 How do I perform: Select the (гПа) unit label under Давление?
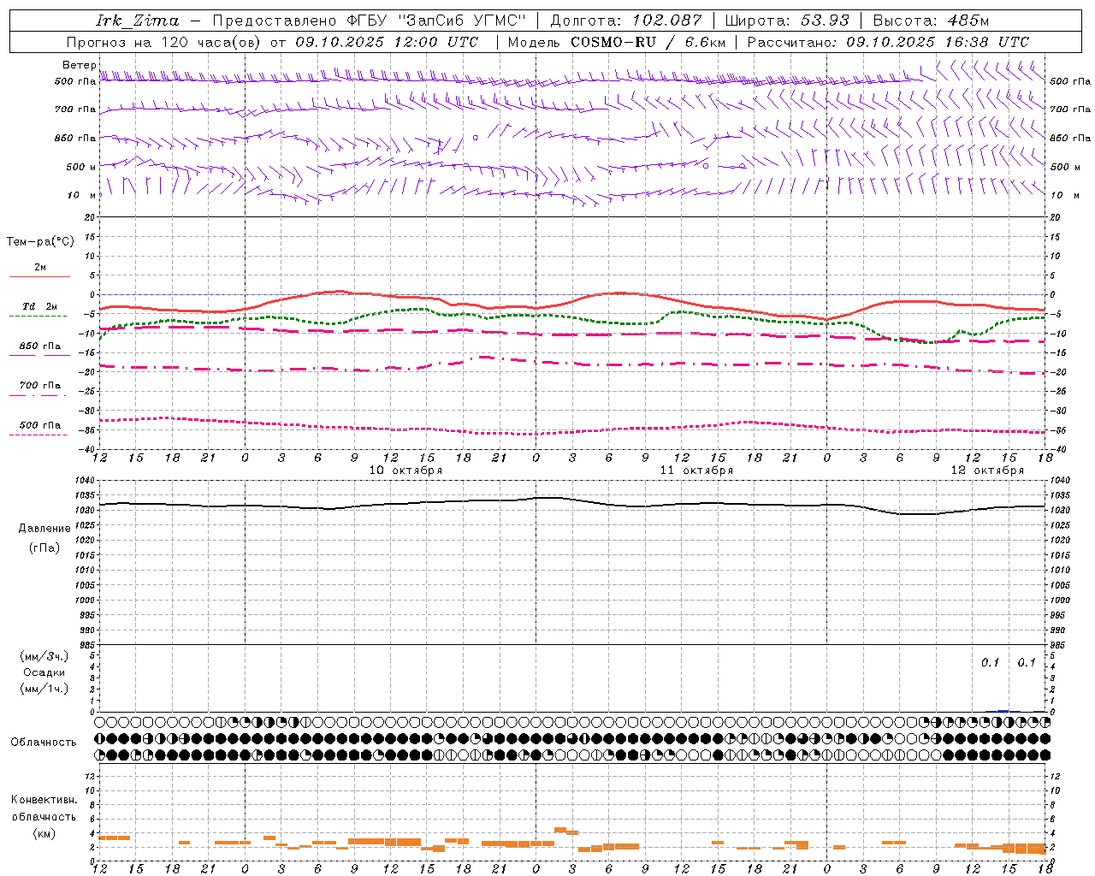tap(44, 548)
